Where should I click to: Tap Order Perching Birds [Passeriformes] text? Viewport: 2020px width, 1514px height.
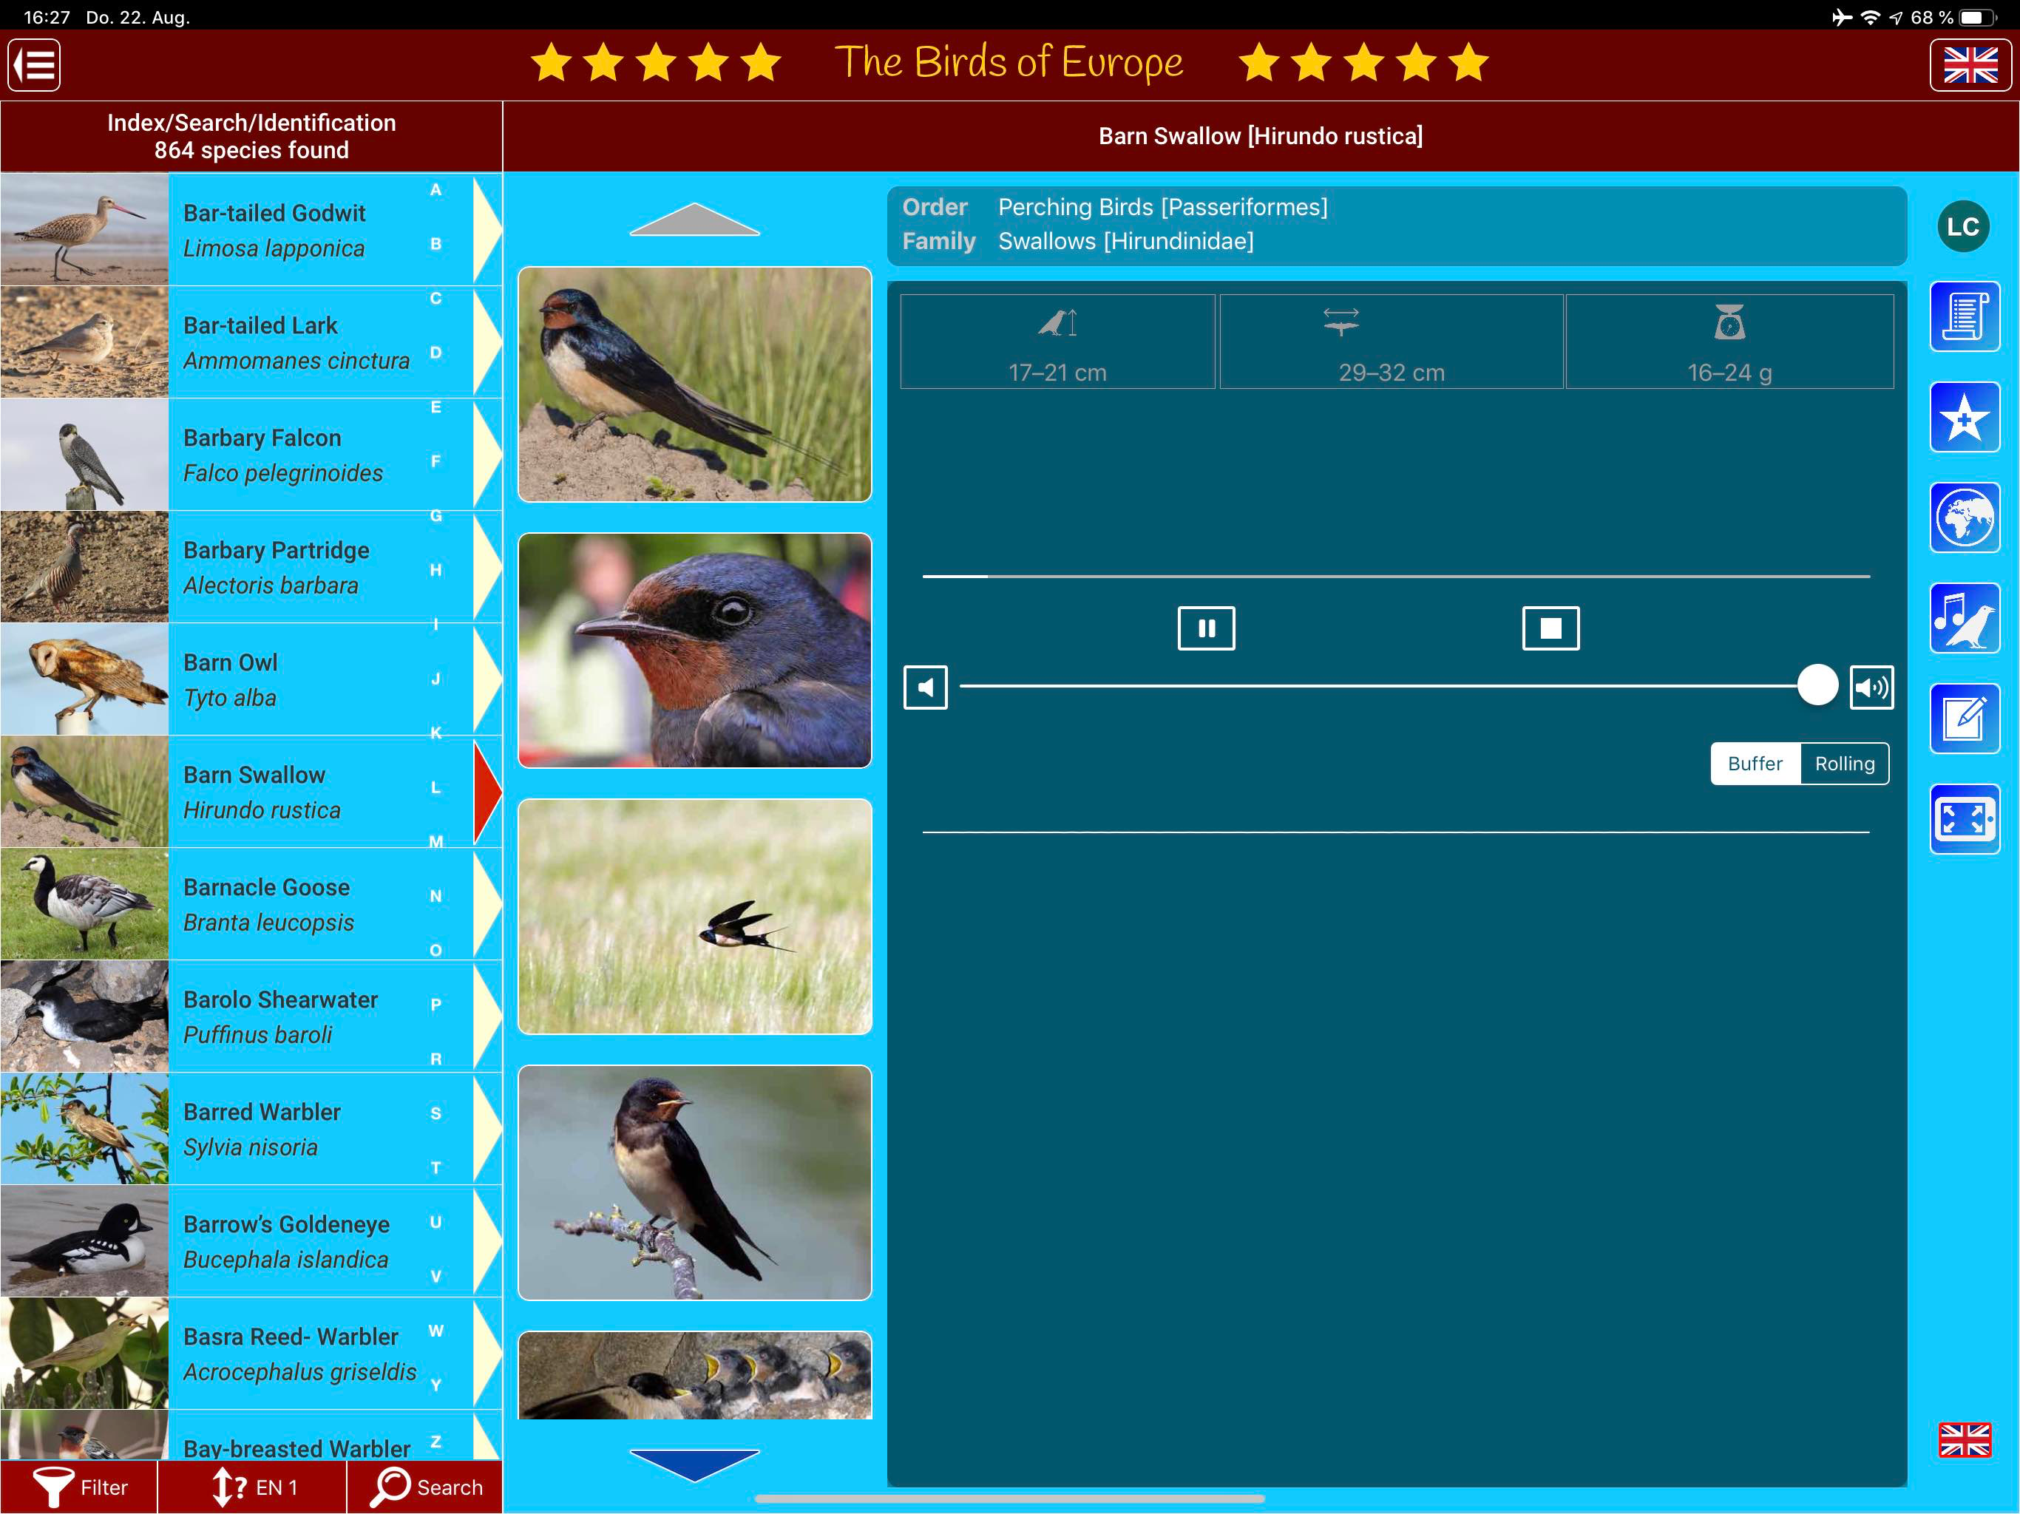1115,207
